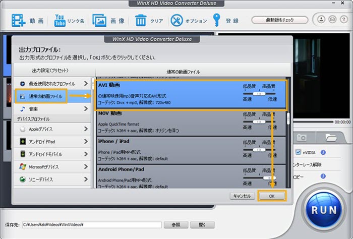Expand アンドロイドモバイル category arrow

tap(86, 154)
